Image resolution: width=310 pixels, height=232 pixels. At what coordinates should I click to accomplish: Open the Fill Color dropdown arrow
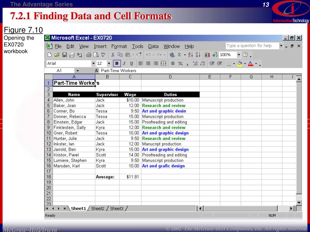click(245, 64)
